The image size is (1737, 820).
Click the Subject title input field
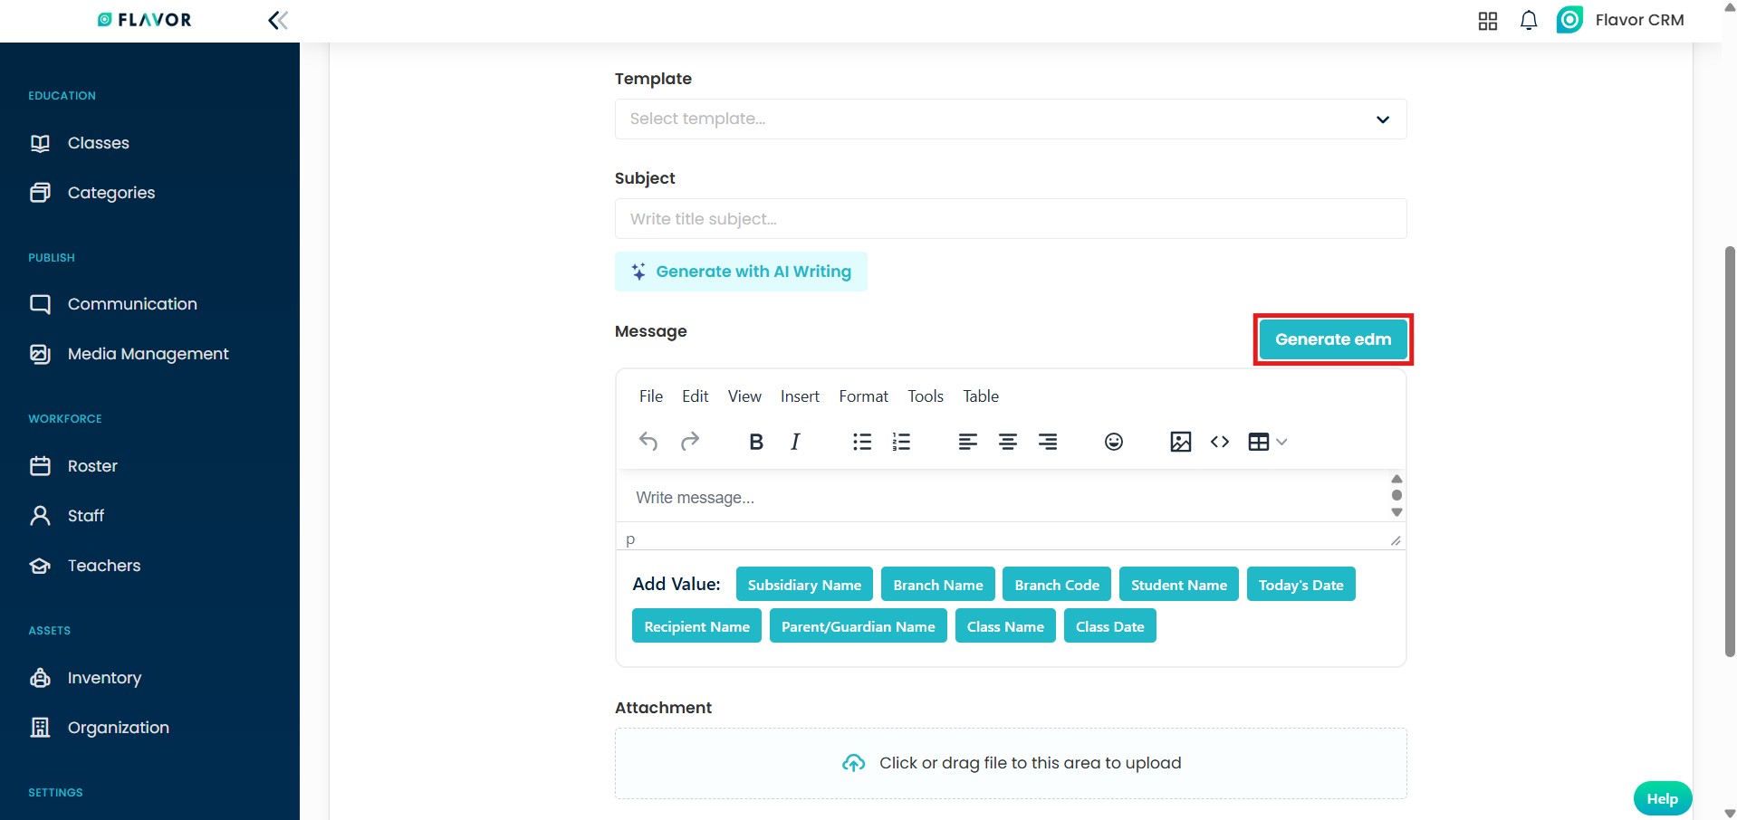tap(1010, 219)
